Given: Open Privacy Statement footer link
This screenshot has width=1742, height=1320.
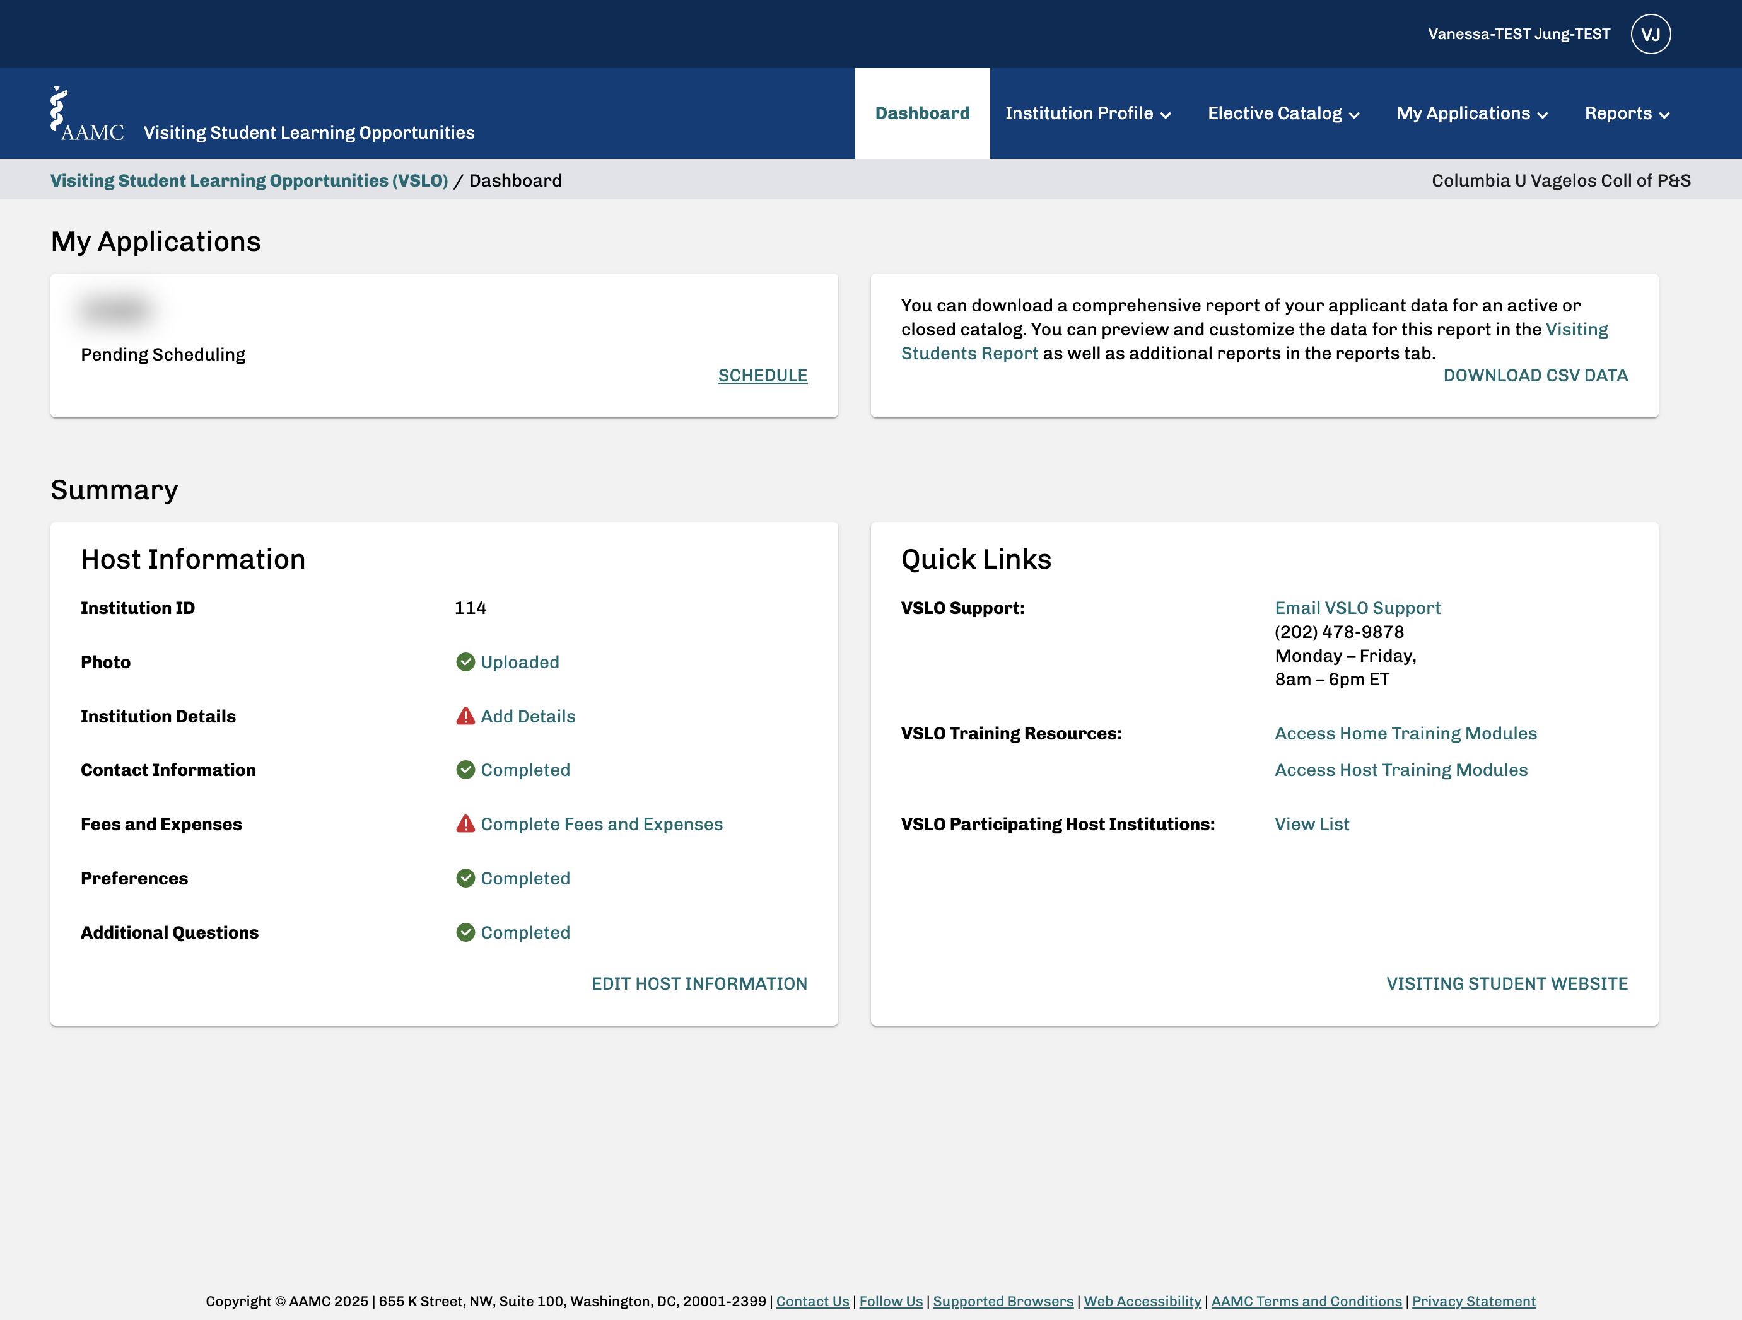Looking at the screenshot, I should pyautogui.click(x=1473, y=1301).
